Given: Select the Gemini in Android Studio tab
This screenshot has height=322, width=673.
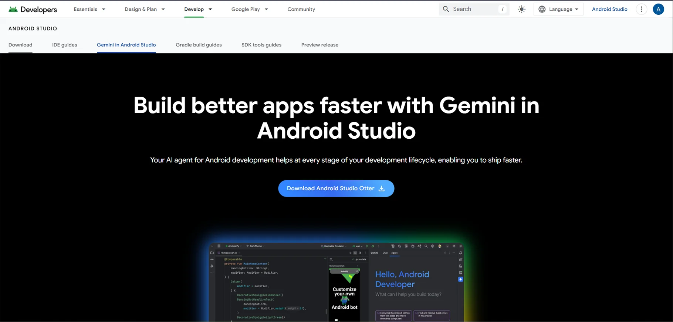Looking at the screenshot, I should point(126,45).
